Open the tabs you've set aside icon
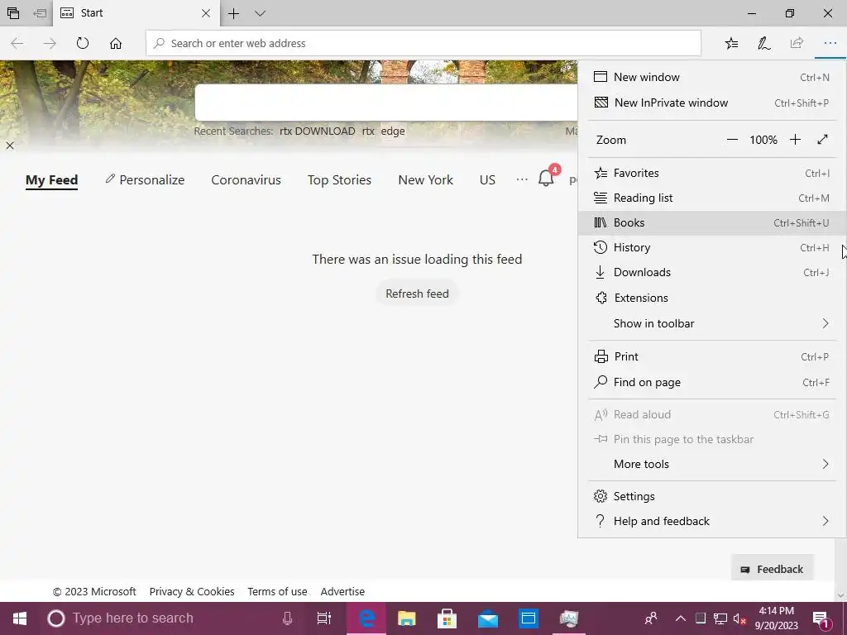Image resolution: width=847 pixels, height=635 pixels. (x=13, y=13)
